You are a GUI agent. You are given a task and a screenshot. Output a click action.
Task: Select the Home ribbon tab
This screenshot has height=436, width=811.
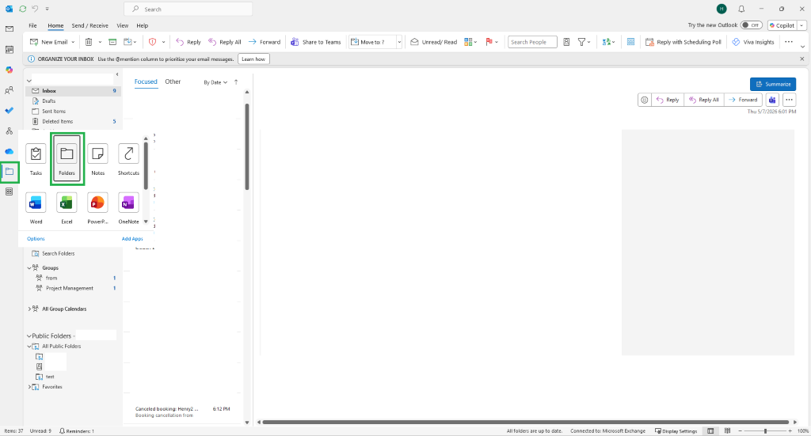(55, 25)
